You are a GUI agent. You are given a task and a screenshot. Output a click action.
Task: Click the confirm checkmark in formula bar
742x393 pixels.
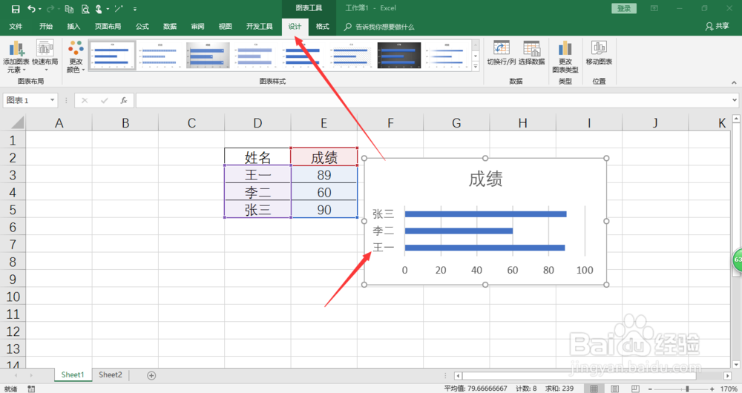104,100
